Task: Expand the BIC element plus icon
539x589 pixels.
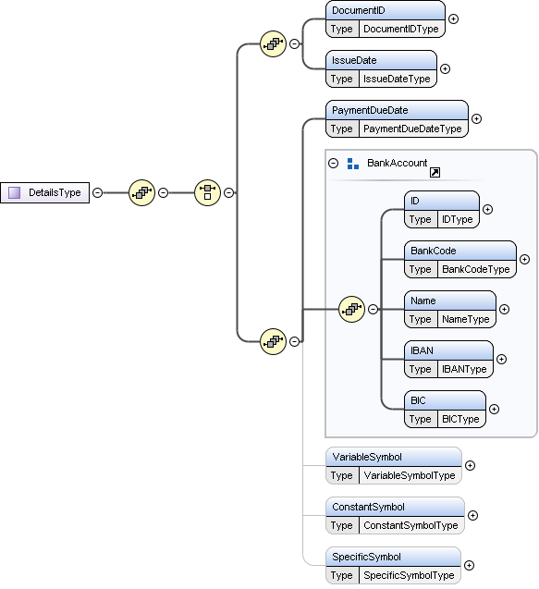Action: 494,409
